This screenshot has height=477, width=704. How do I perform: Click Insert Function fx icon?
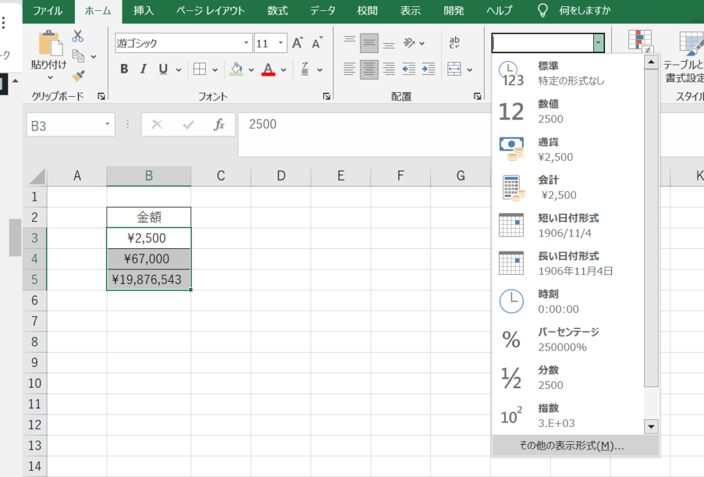pos(219,124)
